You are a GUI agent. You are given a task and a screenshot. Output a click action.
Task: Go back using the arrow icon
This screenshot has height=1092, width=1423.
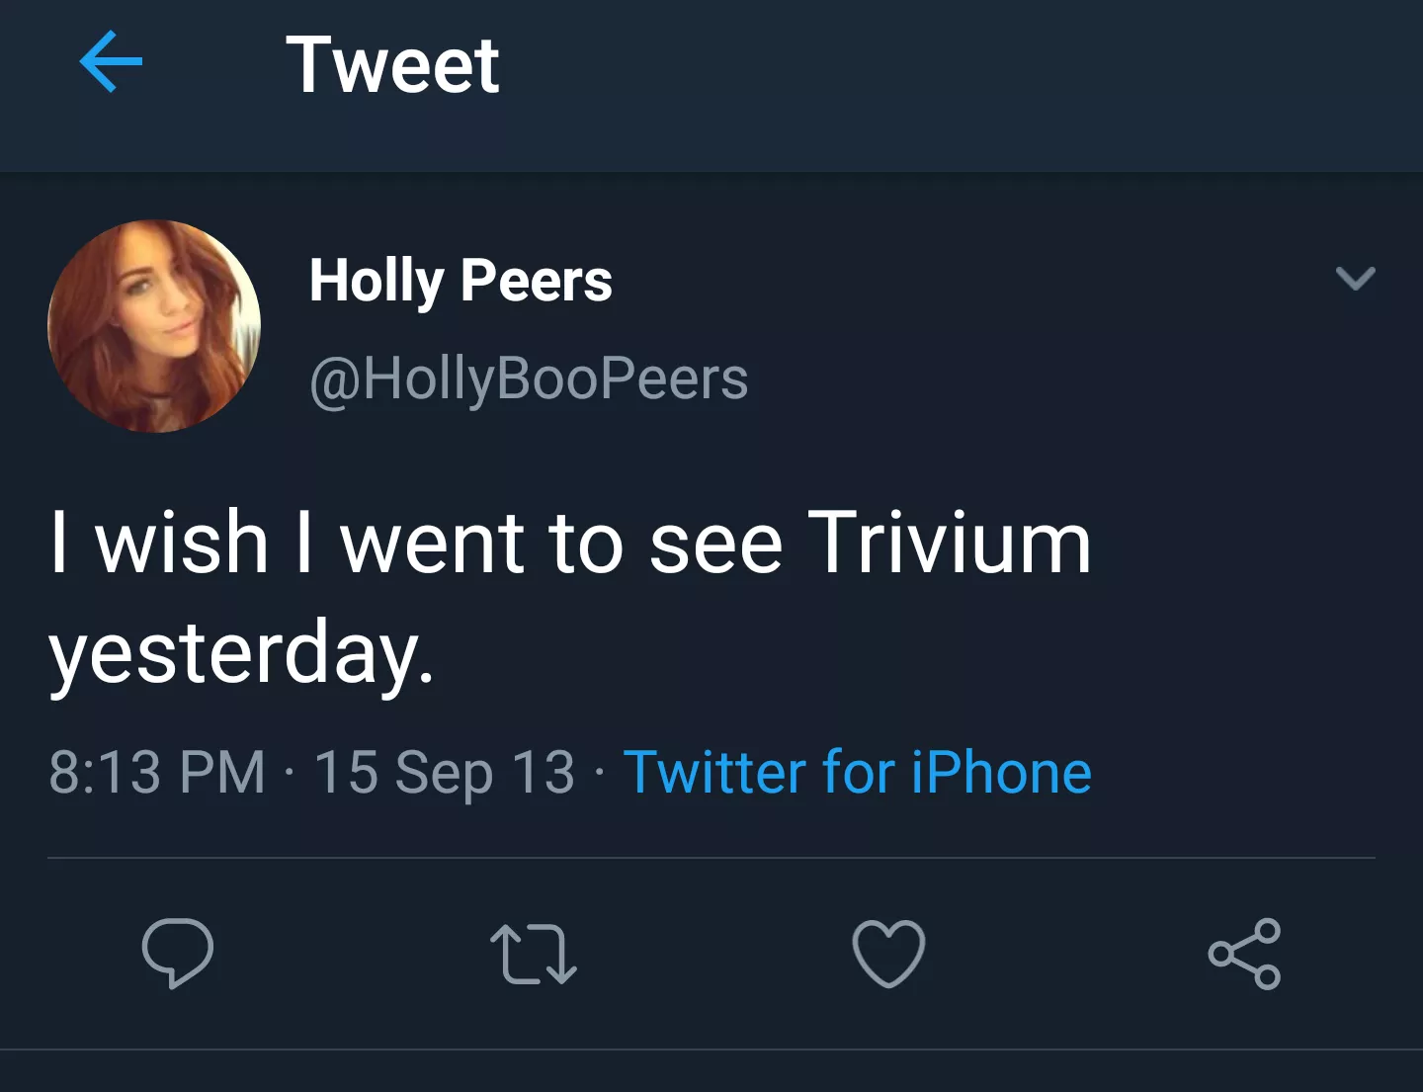coord(112,61)
